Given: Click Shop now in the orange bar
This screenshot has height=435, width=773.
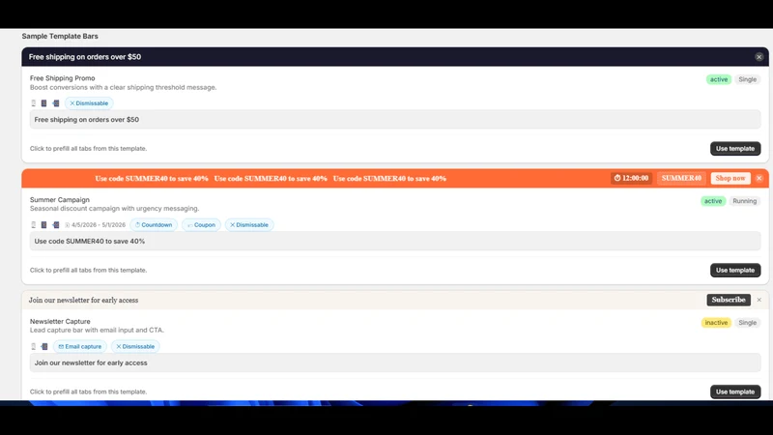Looking at the screenshot, I should click(730, 178).
